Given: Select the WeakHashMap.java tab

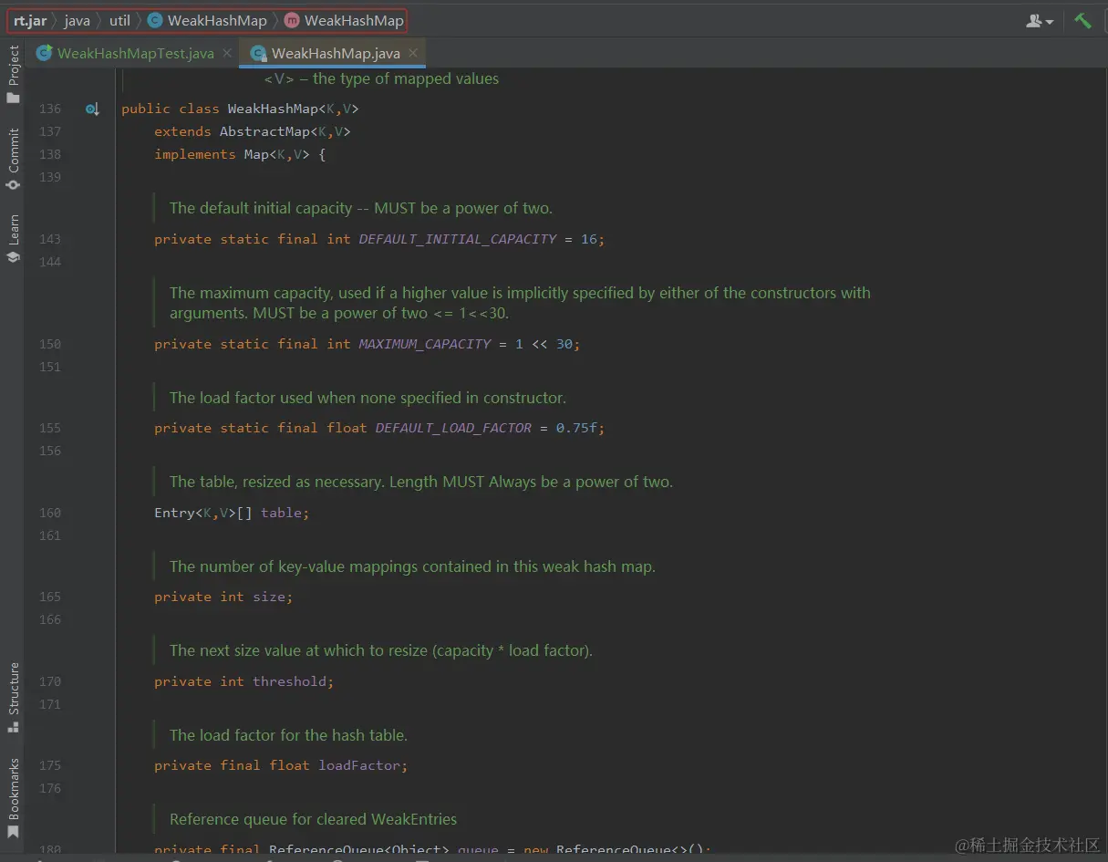Looking at the screenshot, I should [335, 53].
